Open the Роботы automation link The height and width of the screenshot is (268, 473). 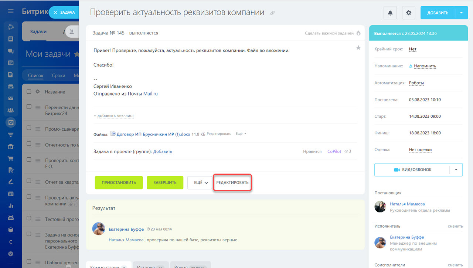pos(416,83)
